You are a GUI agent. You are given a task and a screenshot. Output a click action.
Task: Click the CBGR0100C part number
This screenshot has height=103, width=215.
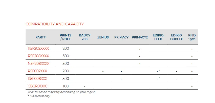pos(38,86)
